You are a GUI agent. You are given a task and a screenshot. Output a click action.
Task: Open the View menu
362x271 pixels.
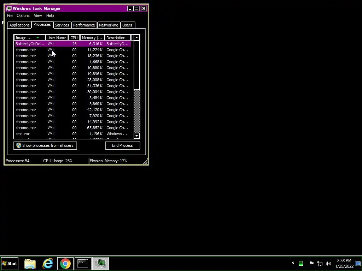coord(38,16)
